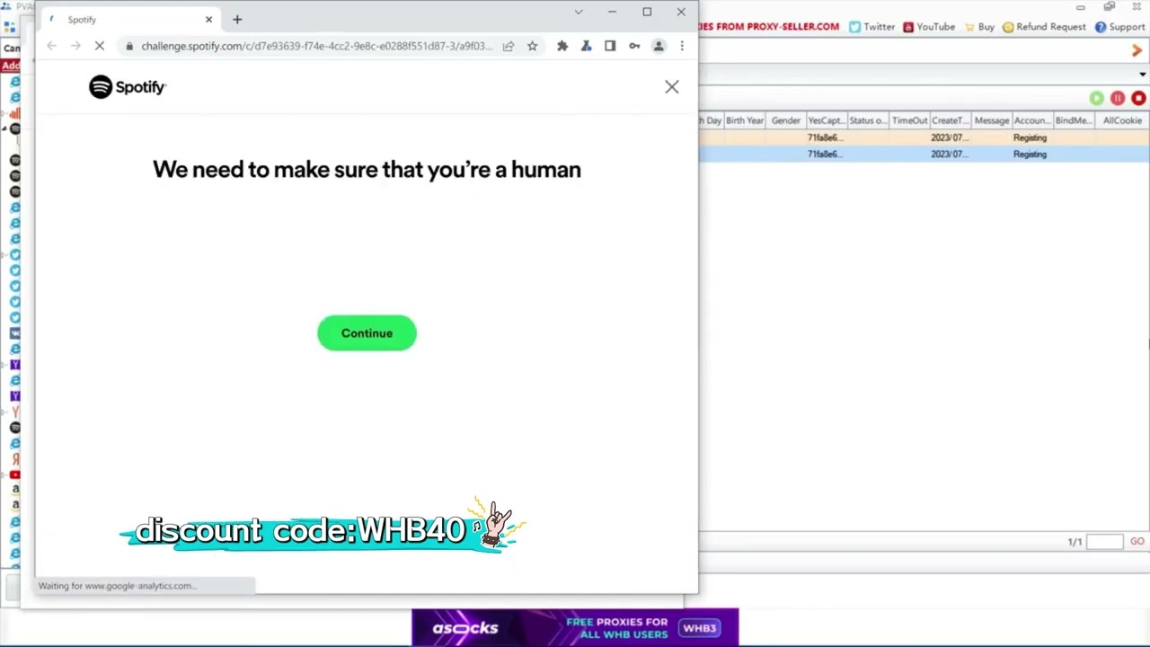
Task: Open the Chrome tab search chevron
Action: coord(579,12)
